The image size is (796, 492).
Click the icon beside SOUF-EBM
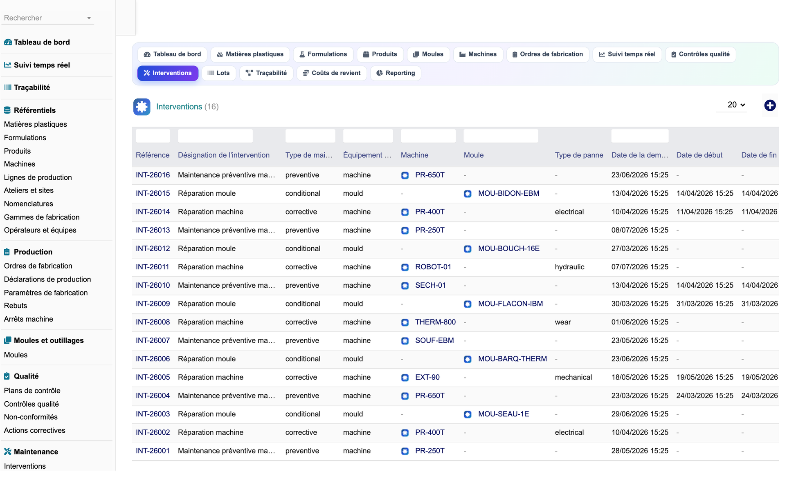pyautogui.click(x=405, y=341)
